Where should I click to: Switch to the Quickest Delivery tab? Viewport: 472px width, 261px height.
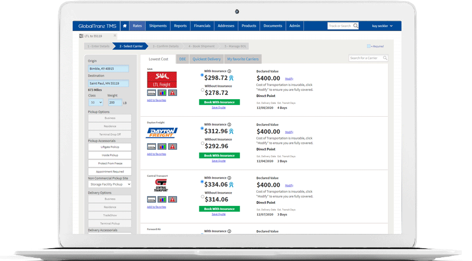(207, 59)
